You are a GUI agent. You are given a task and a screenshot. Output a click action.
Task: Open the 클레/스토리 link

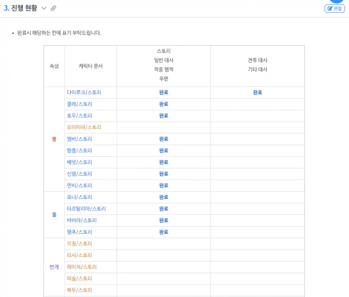pyautogui.click(x=79, y=104)
